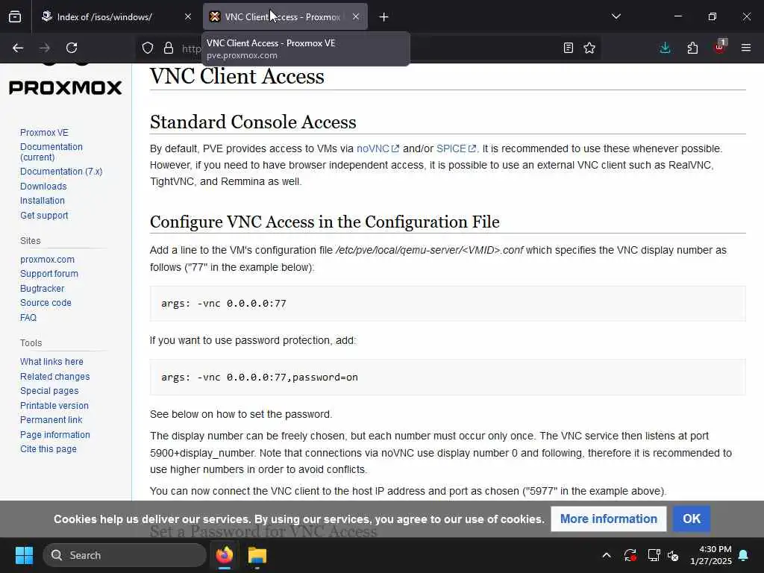The image size is (764, 573).
Task: Open the Bugtracker link
Action: 43,289
